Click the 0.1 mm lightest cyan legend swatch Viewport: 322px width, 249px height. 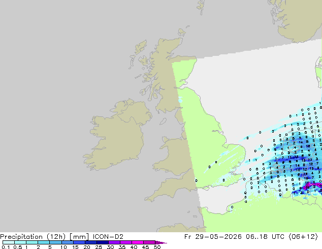click(x=9, y=242)
